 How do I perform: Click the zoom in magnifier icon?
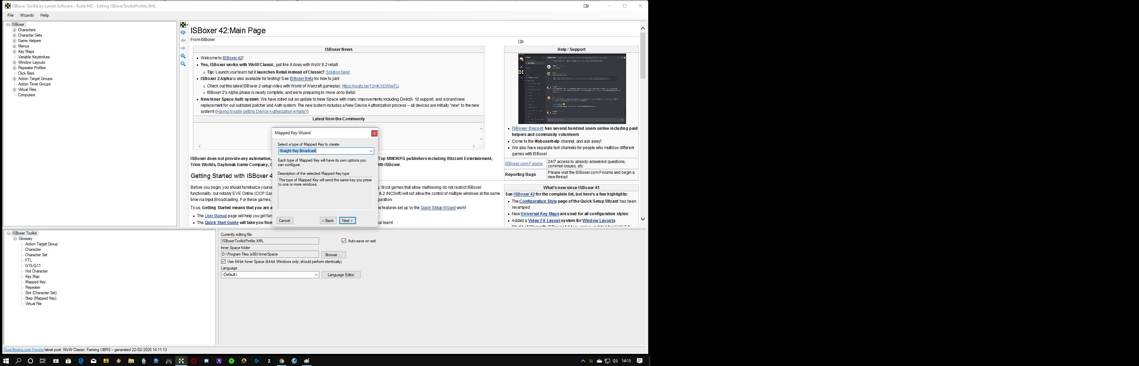point(183,56)
